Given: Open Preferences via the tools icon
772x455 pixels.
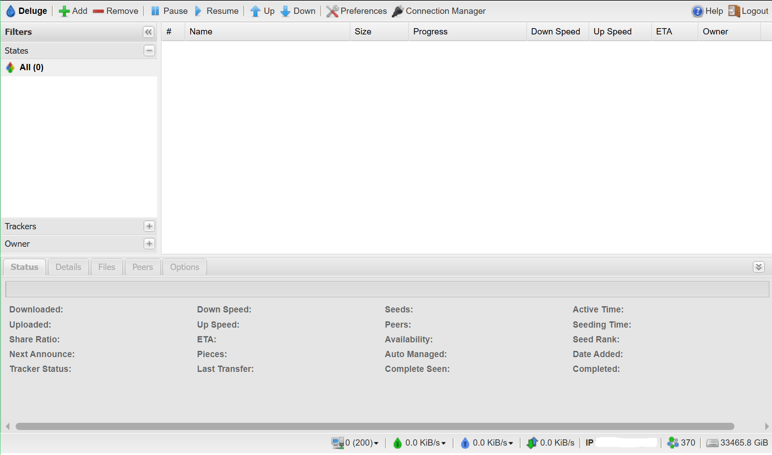Looking at the screenshot, I should [332, 11].
